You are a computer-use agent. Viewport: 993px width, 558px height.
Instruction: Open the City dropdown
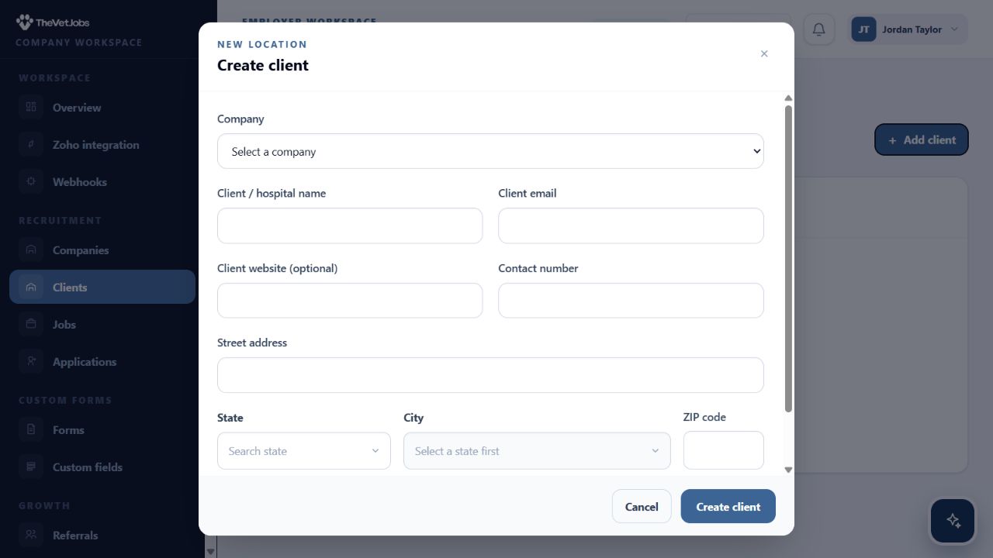point(537,451)
